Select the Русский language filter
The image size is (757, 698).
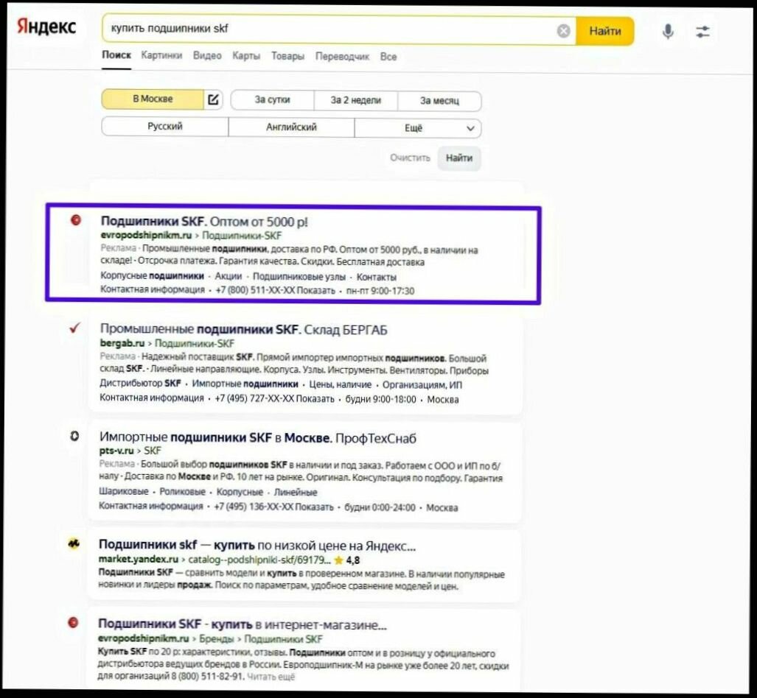[x=164, y=127]
